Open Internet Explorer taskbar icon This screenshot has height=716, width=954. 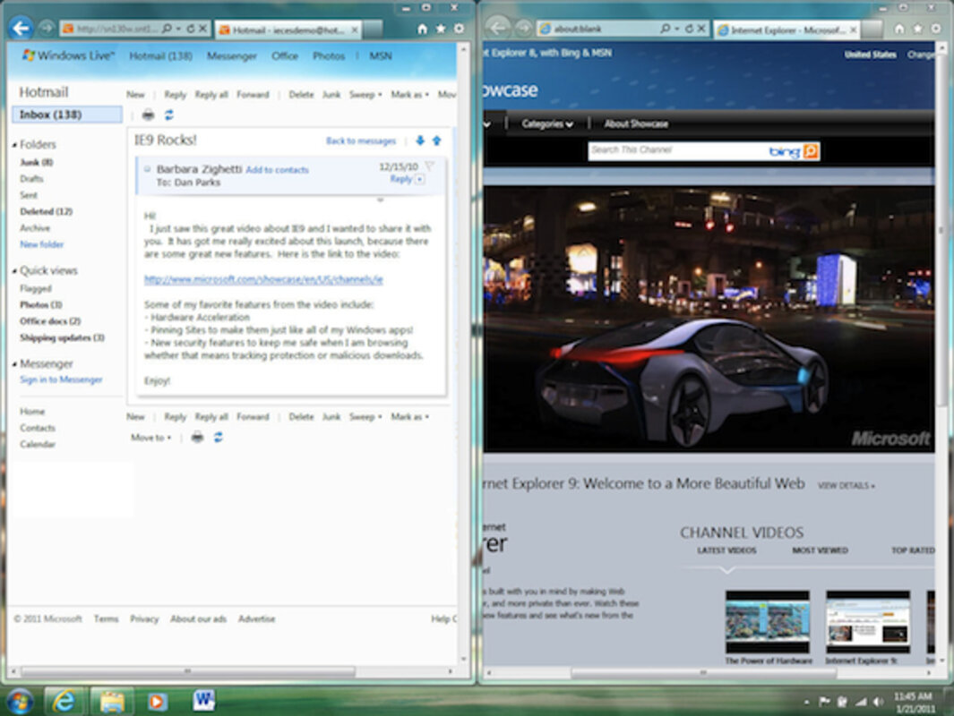click(x=64, y=702)
